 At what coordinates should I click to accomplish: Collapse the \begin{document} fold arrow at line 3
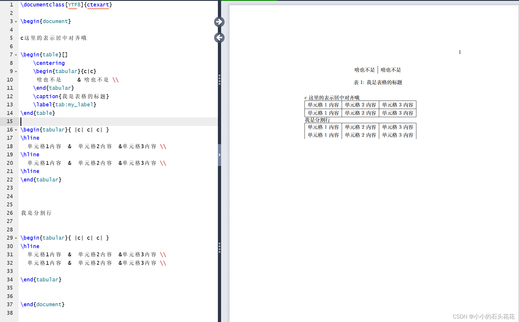[x=16, y=22]
